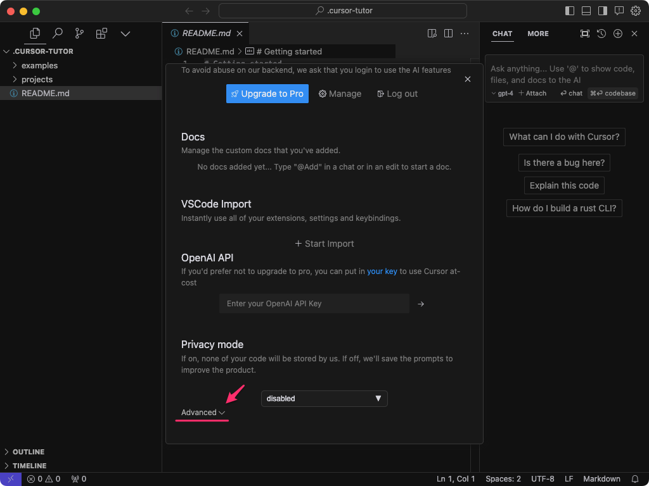
Task: Expand the Advanced section
Action: (203, 413)
